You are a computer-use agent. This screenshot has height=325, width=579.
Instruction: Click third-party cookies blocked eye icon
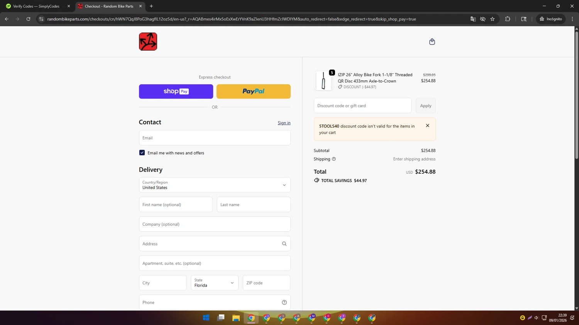tap(482, 19)
